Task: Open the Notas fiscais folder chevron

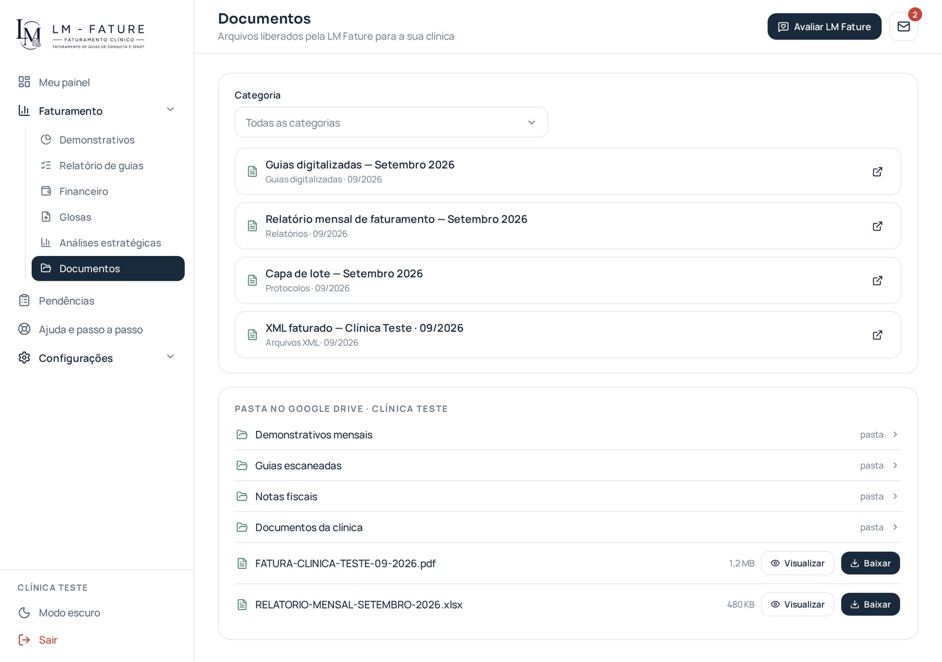Action: 895,496
